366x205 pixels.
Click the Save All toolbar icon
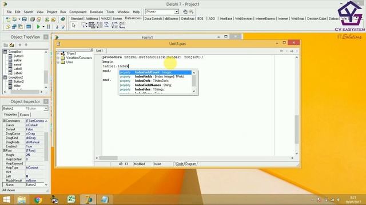click(x=33, y=19)
